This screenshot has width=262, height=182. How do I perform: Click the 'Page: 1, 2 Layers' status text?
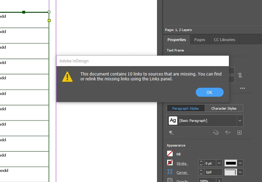178,30
